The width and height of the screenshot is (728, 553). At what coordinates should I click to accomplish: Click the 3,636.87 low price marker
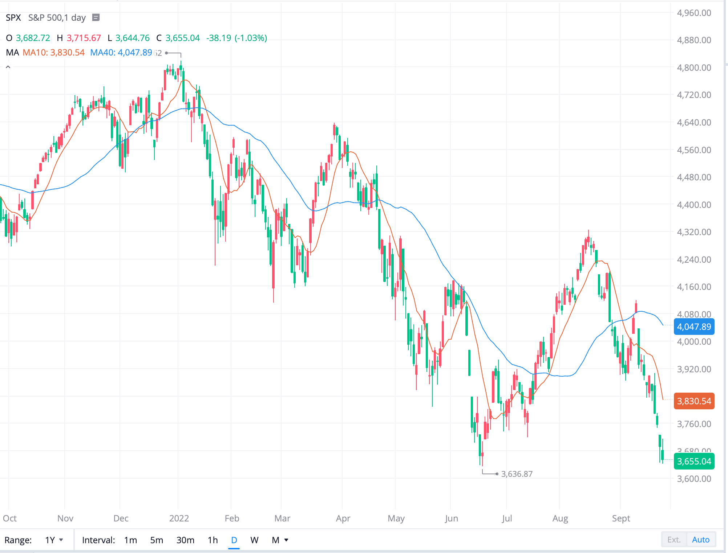pos(516,474)
